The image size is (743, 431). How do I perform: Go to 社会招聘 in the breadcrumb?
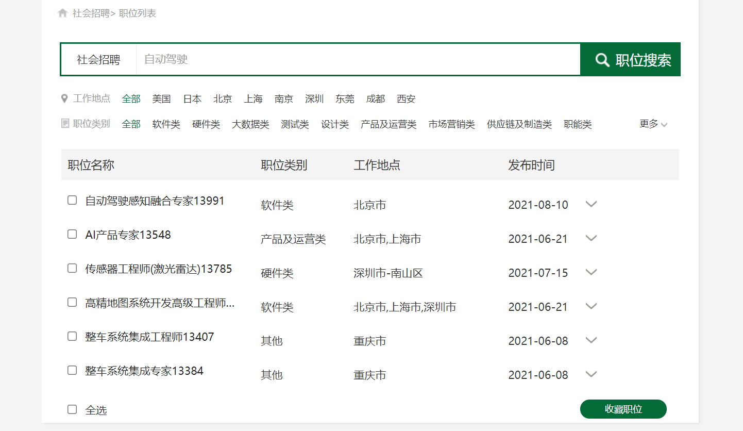point(91,13)
